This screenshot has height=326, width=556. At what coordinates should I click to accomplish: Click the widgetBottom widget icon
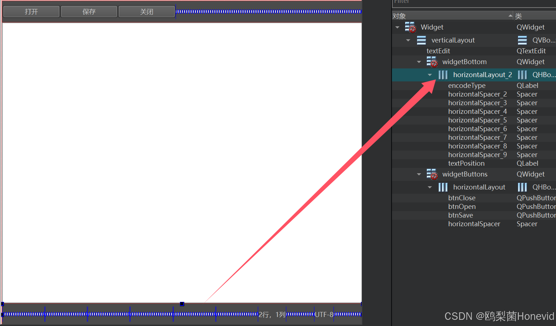coord(432,62)
